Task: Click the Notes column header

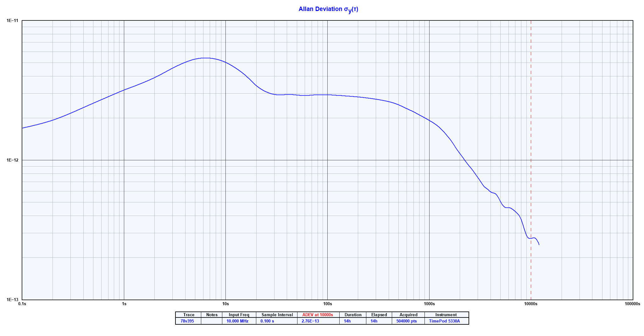Action: (212, 315)
